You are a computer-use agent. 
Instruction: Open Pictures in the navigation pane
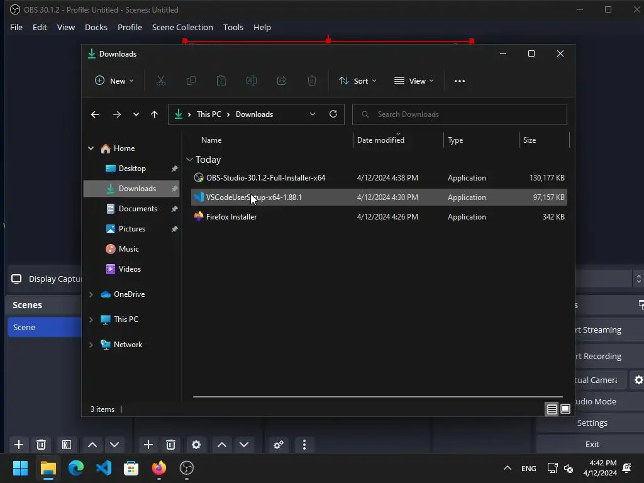tap(131, 229)
